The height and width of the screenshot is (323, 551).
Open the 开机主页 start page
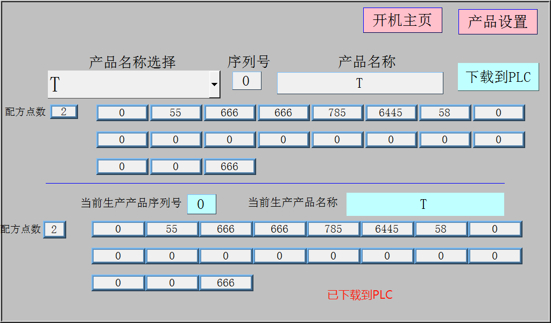pos(402,20)
